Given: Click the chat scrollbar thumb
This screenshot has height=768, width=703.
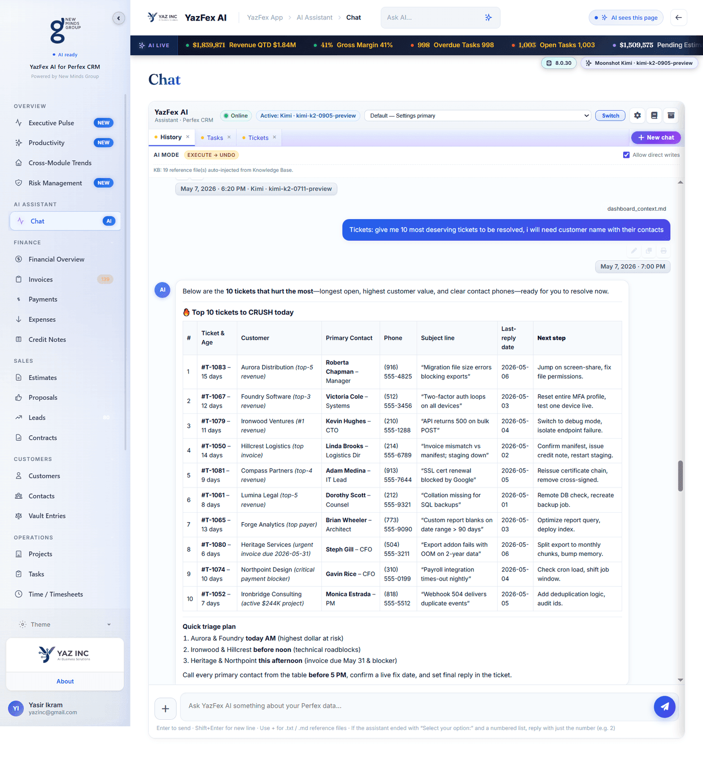Looking at the screenshot, I should [680, 475].
